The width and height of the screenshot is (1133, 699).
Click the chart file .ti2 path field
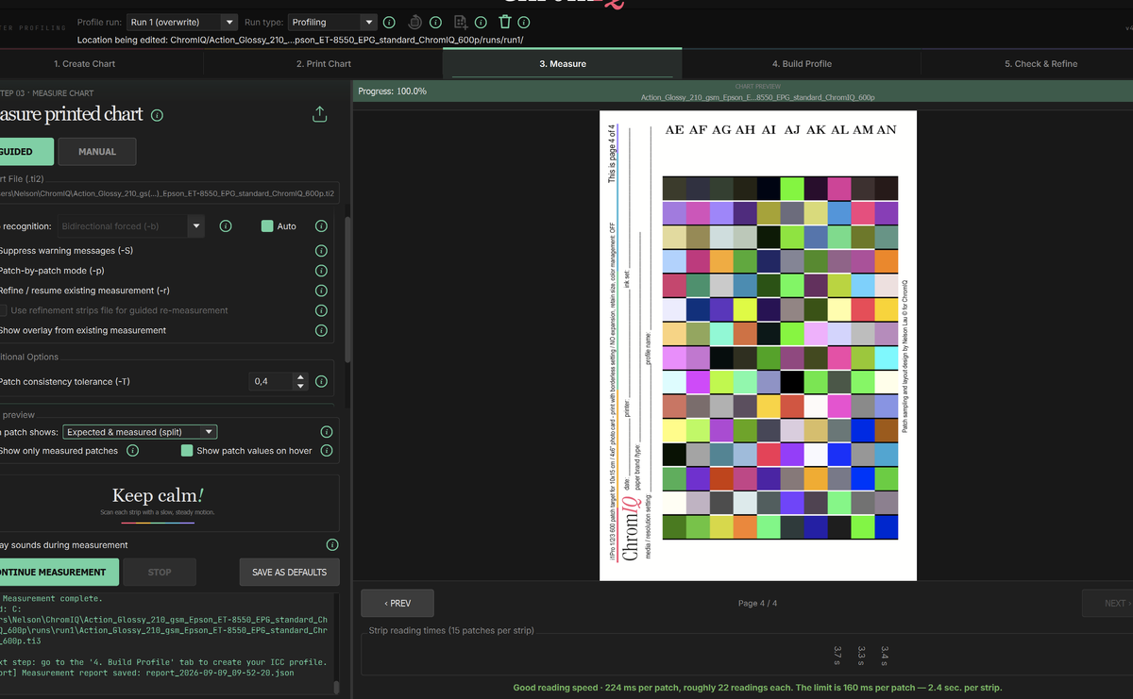click(x=167, y=194)
